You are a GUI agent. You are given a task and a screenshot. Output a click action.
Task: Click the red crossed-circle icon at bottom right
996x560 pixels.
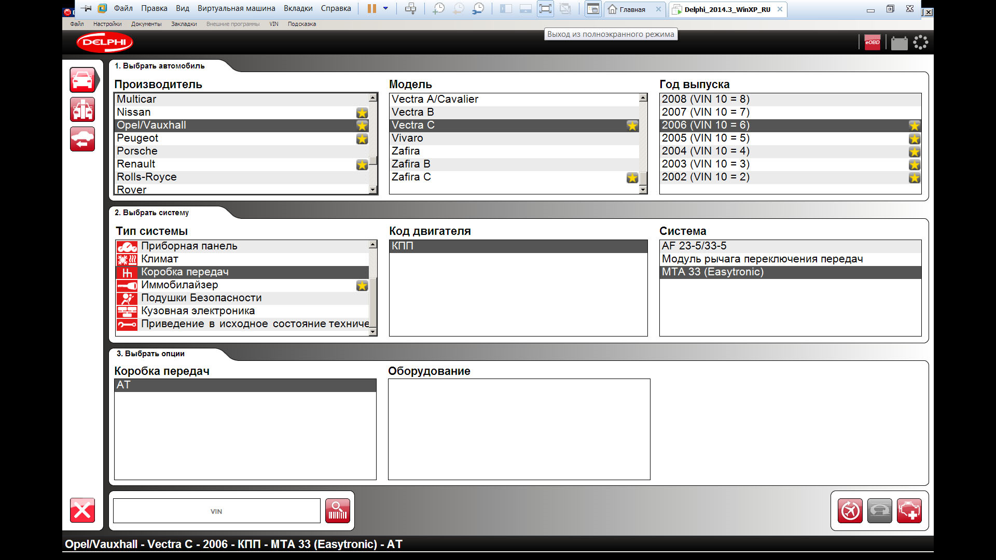click(850, 511)
